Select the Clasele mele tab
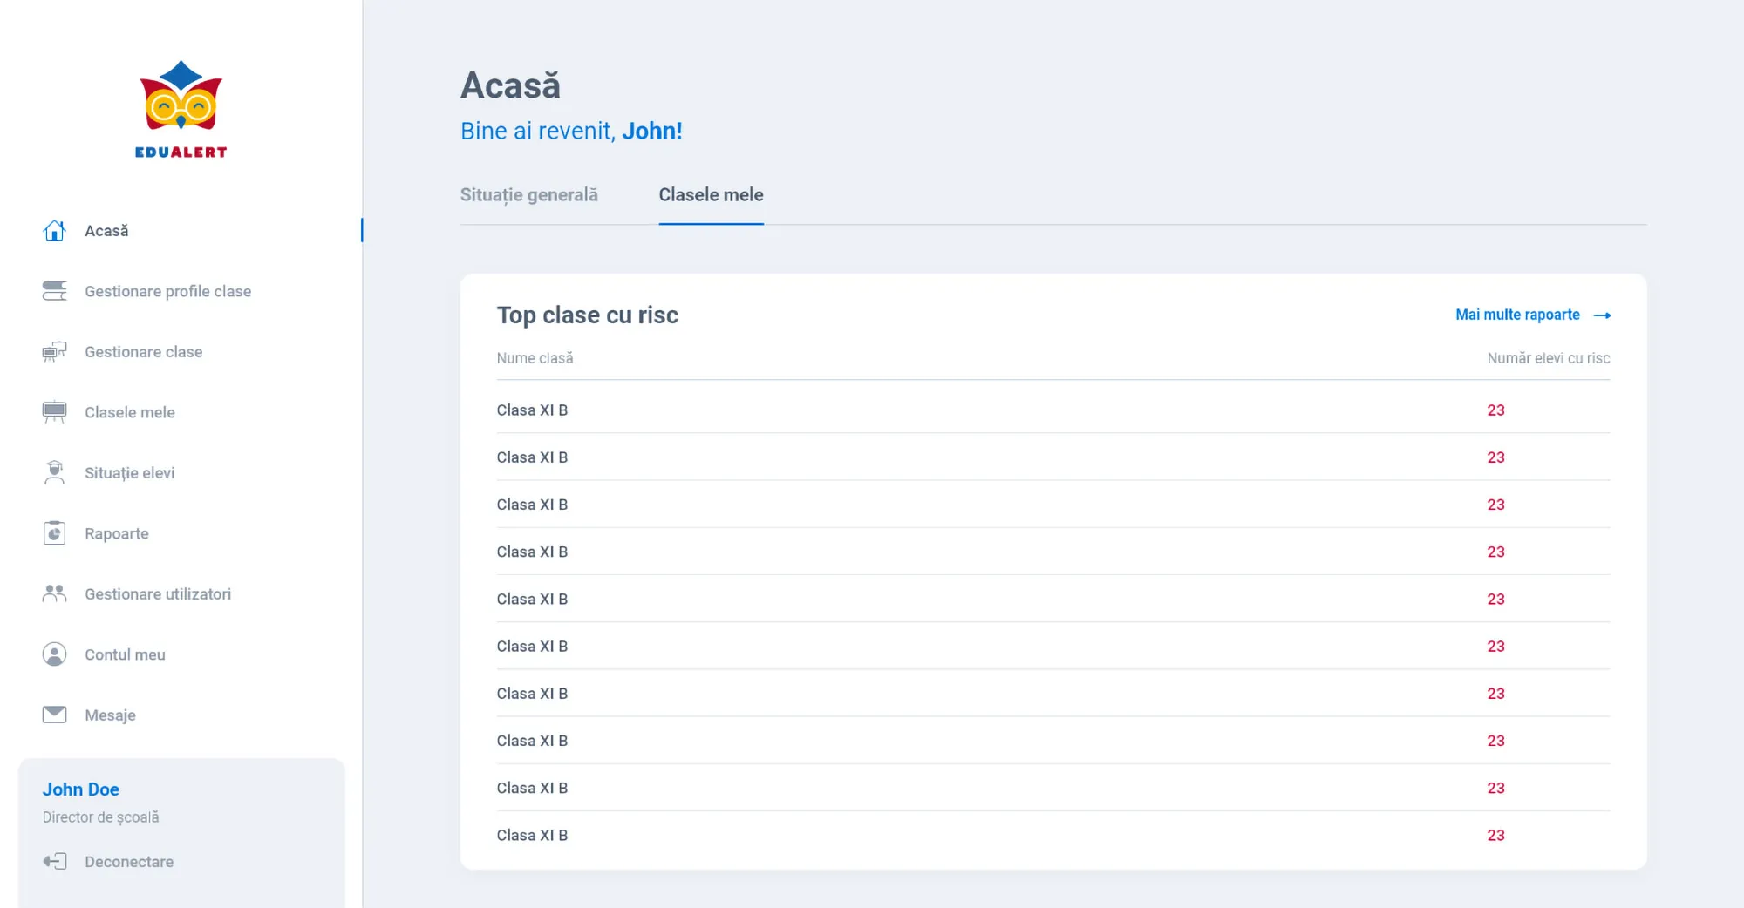Image resolution: width=1744 pixels, height=908 pixels. (711, 195)
